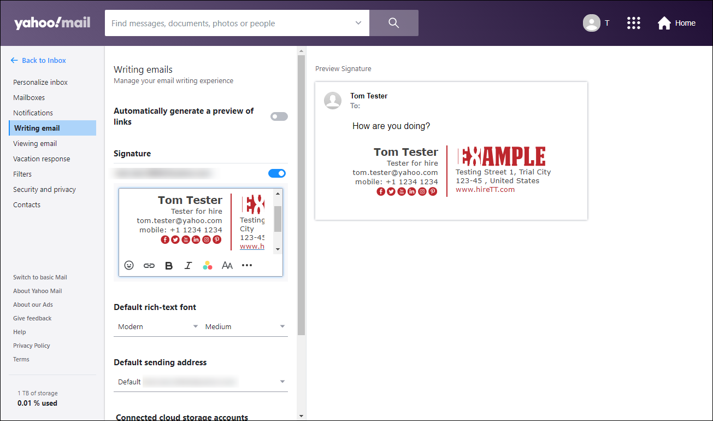Open Contacts settings
Viewport: 713px width, 421px height.
27,204
